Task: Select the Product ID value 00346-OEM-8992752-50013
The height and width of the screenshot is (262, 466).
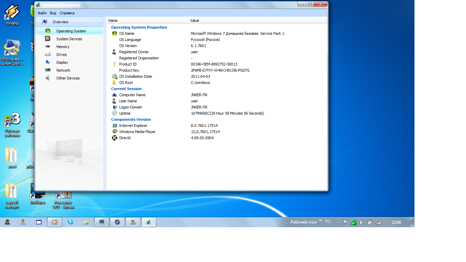Action: 214,64
